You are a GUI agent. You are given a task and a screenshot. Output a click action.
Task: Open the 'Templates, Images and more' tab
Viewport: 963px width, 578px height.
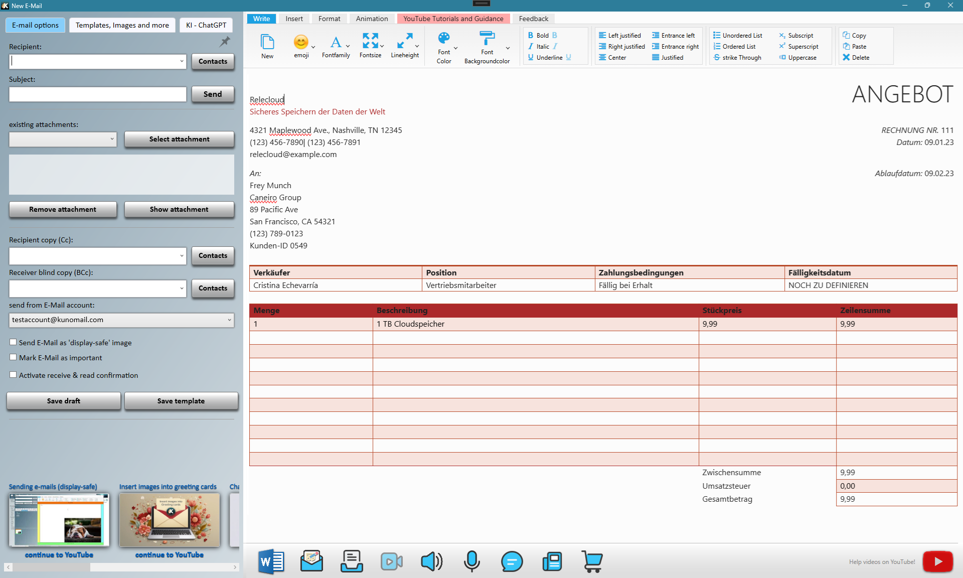pyautogui.click(x=122, y=25)
